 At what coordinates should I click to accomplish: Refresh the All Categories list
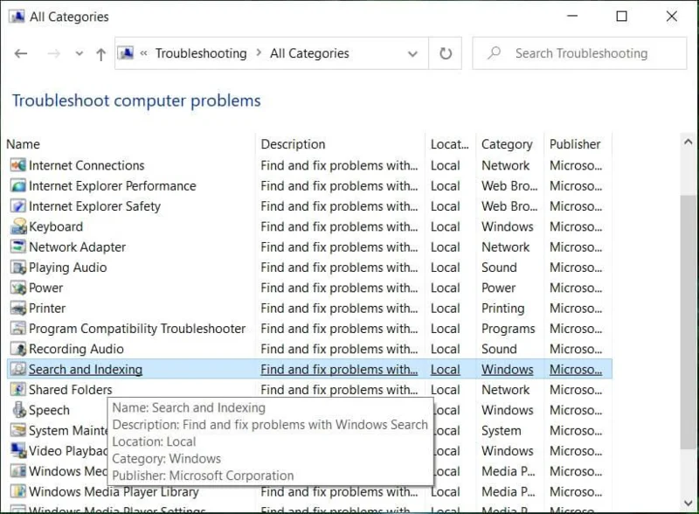(x=446, y=53)
